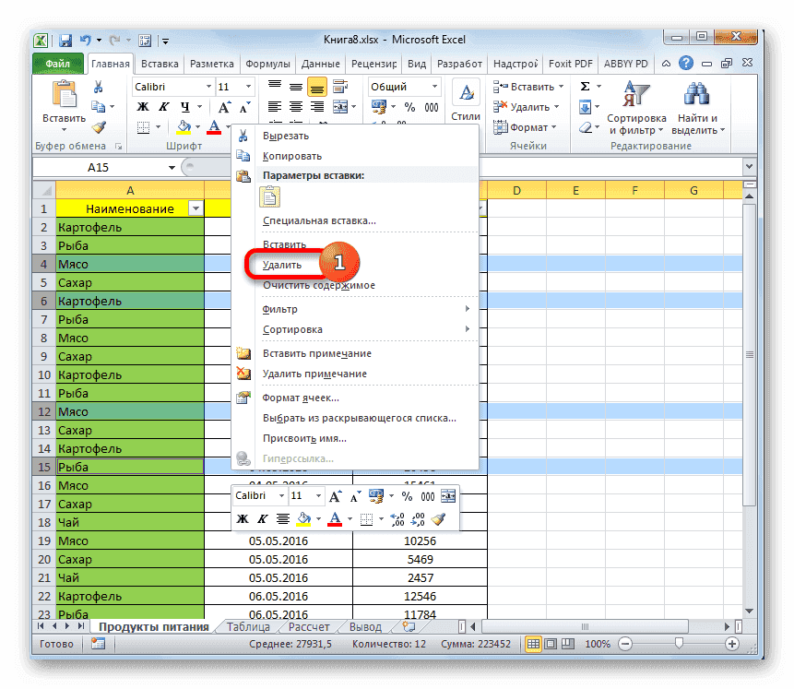Click the AutoSum Σ icon
Viewport: 794px width, 689px height.
click(x=584, y=85)
